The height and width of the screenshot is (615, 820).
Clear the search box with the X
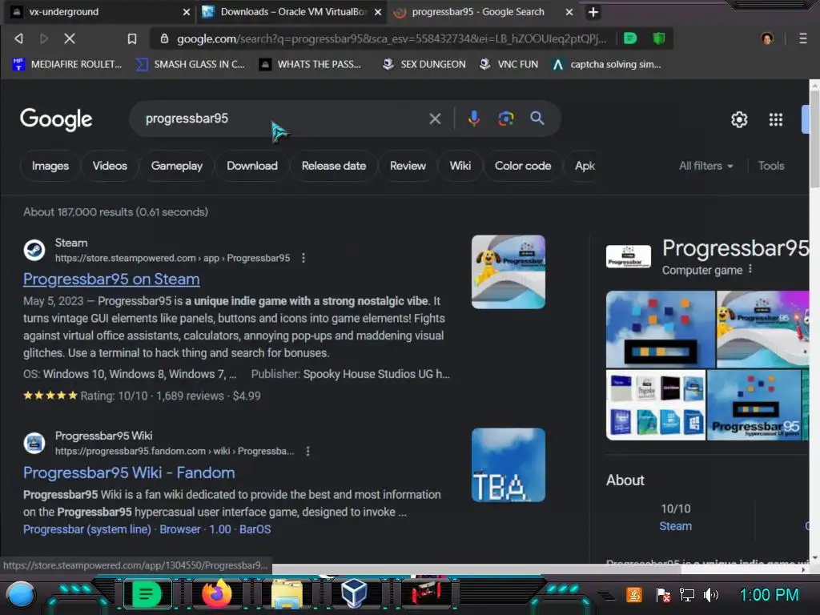point(435,119)
